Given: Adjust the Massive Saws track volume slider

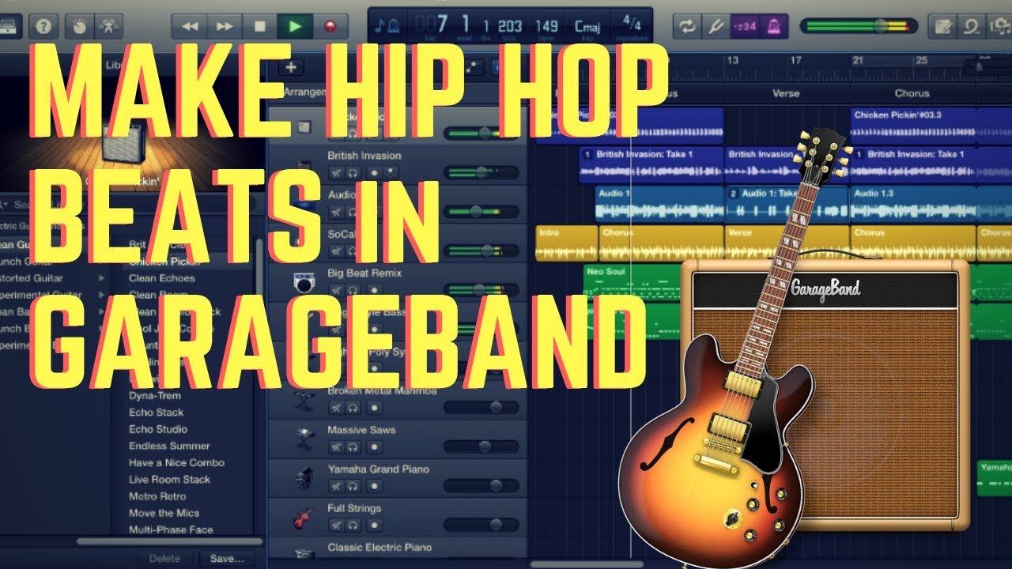Looking at the screenshot, I should (x=481, y=447).
